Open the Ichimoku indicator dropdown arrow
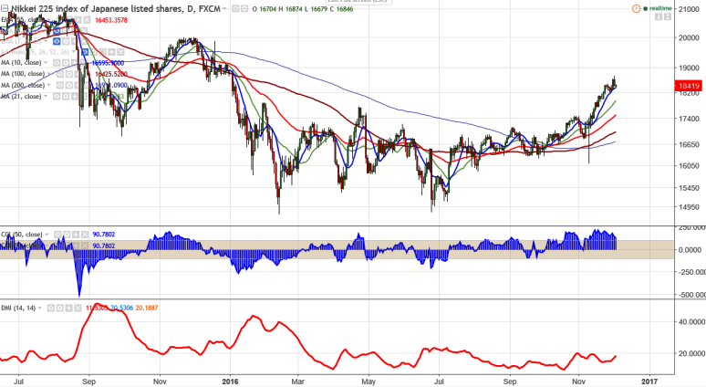Image resolution: width=706 pixels, height=387 pixels. (x=73, y=52)
